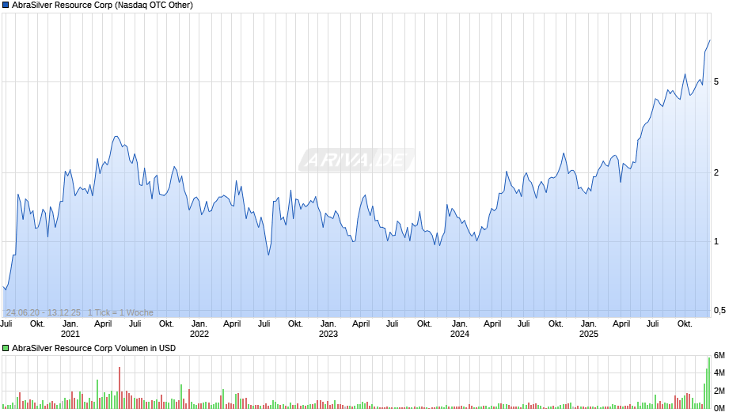The width and height of the screenshot is (744, 416).
Task: Click the price axis label '2'
Action: pyautogui.click(x=716, y=172)
